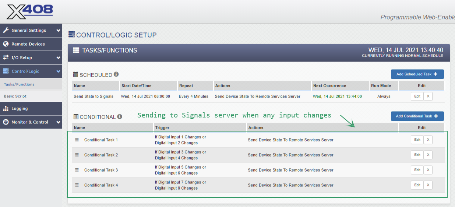
Task: Click drag handle icon for Conditional Task 1
Action: 77,140
